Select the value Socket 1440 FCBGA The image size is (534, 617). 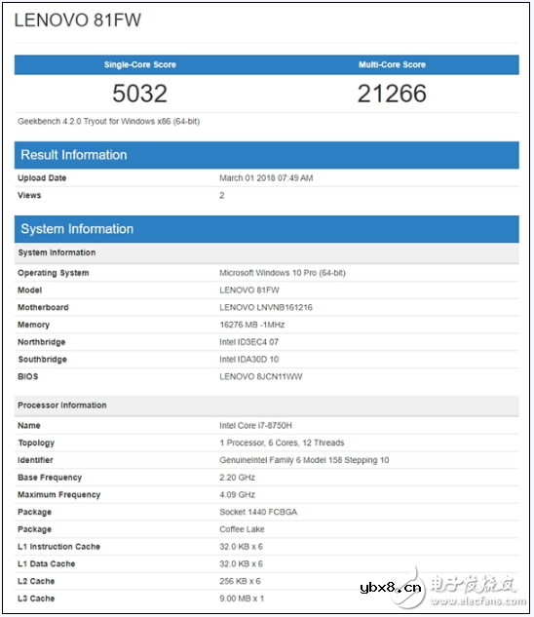pos(258,512)
